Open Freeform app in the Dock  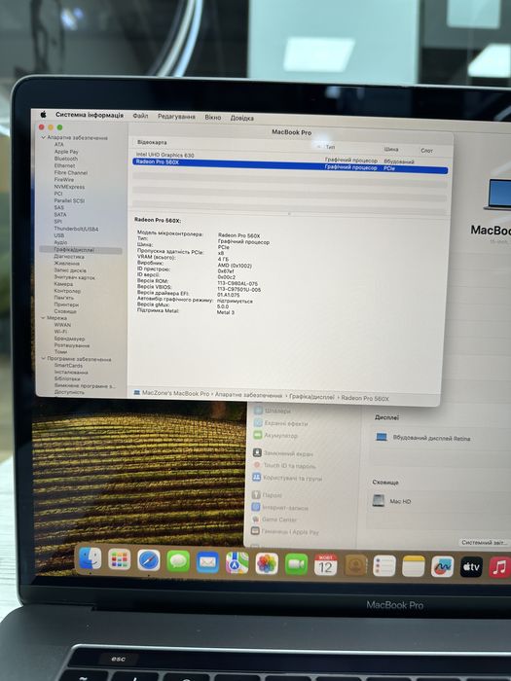442,567
